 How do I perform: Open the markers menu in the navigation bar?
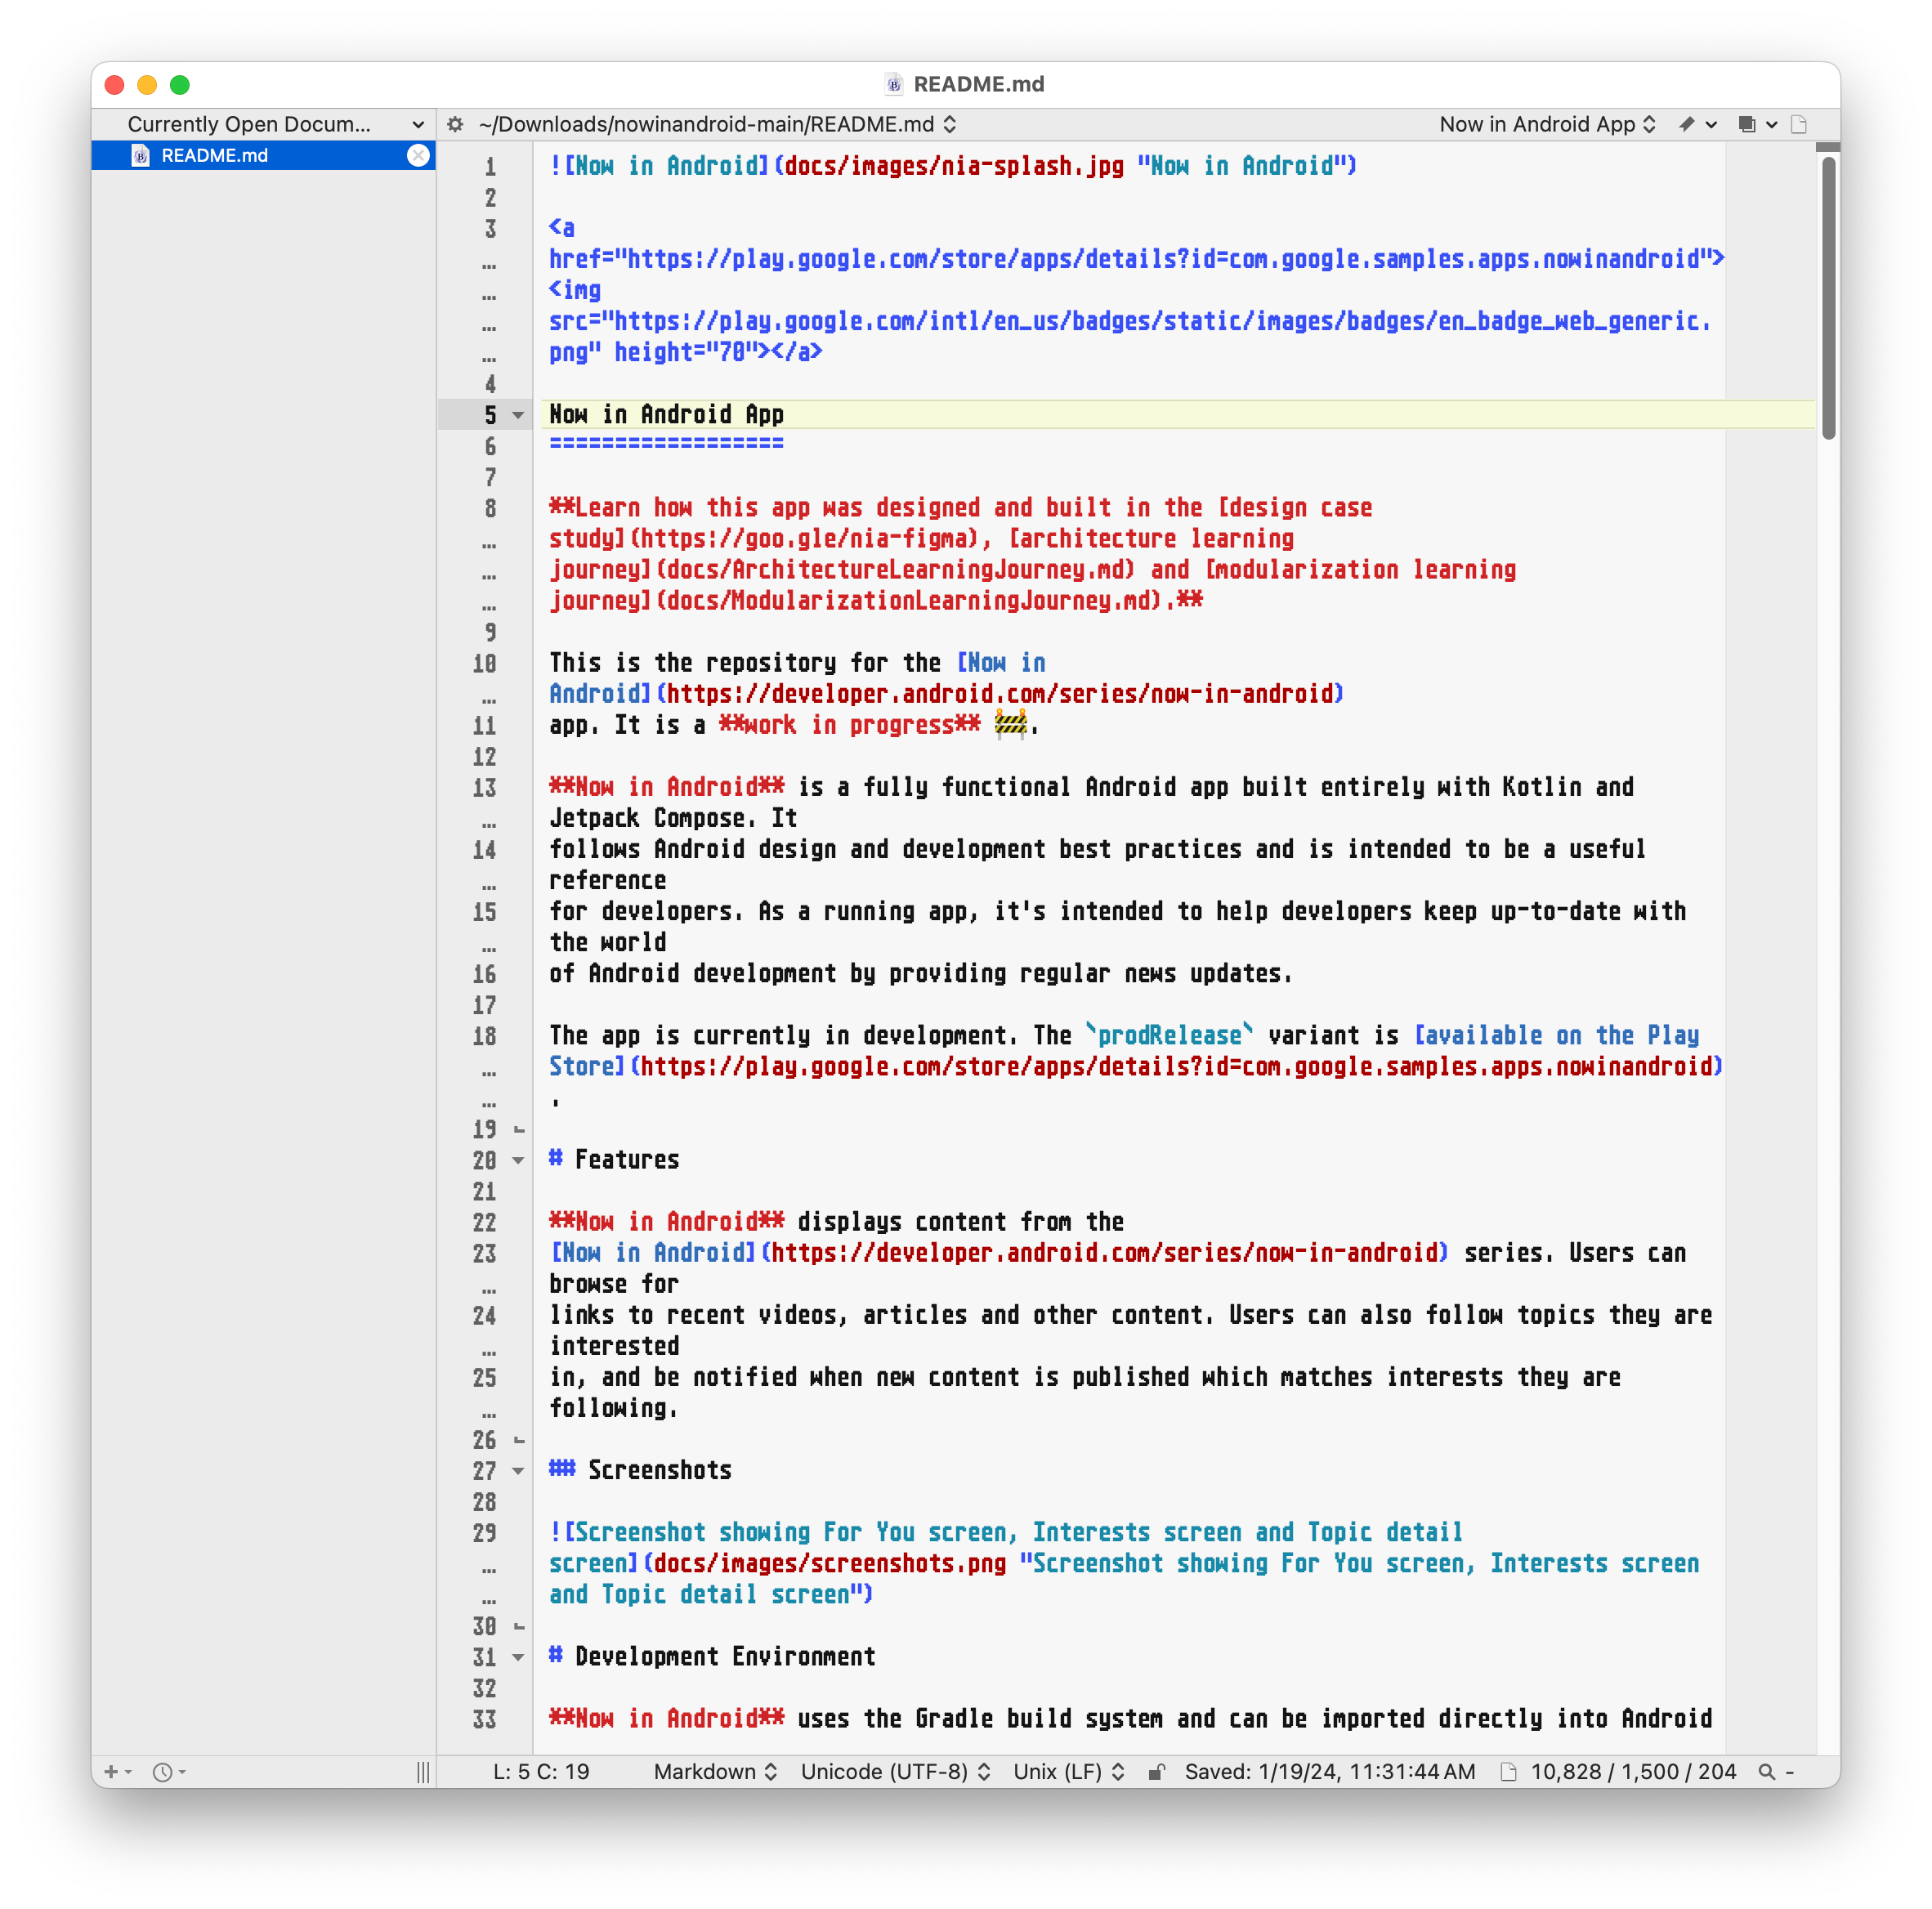coord(1696,124)
